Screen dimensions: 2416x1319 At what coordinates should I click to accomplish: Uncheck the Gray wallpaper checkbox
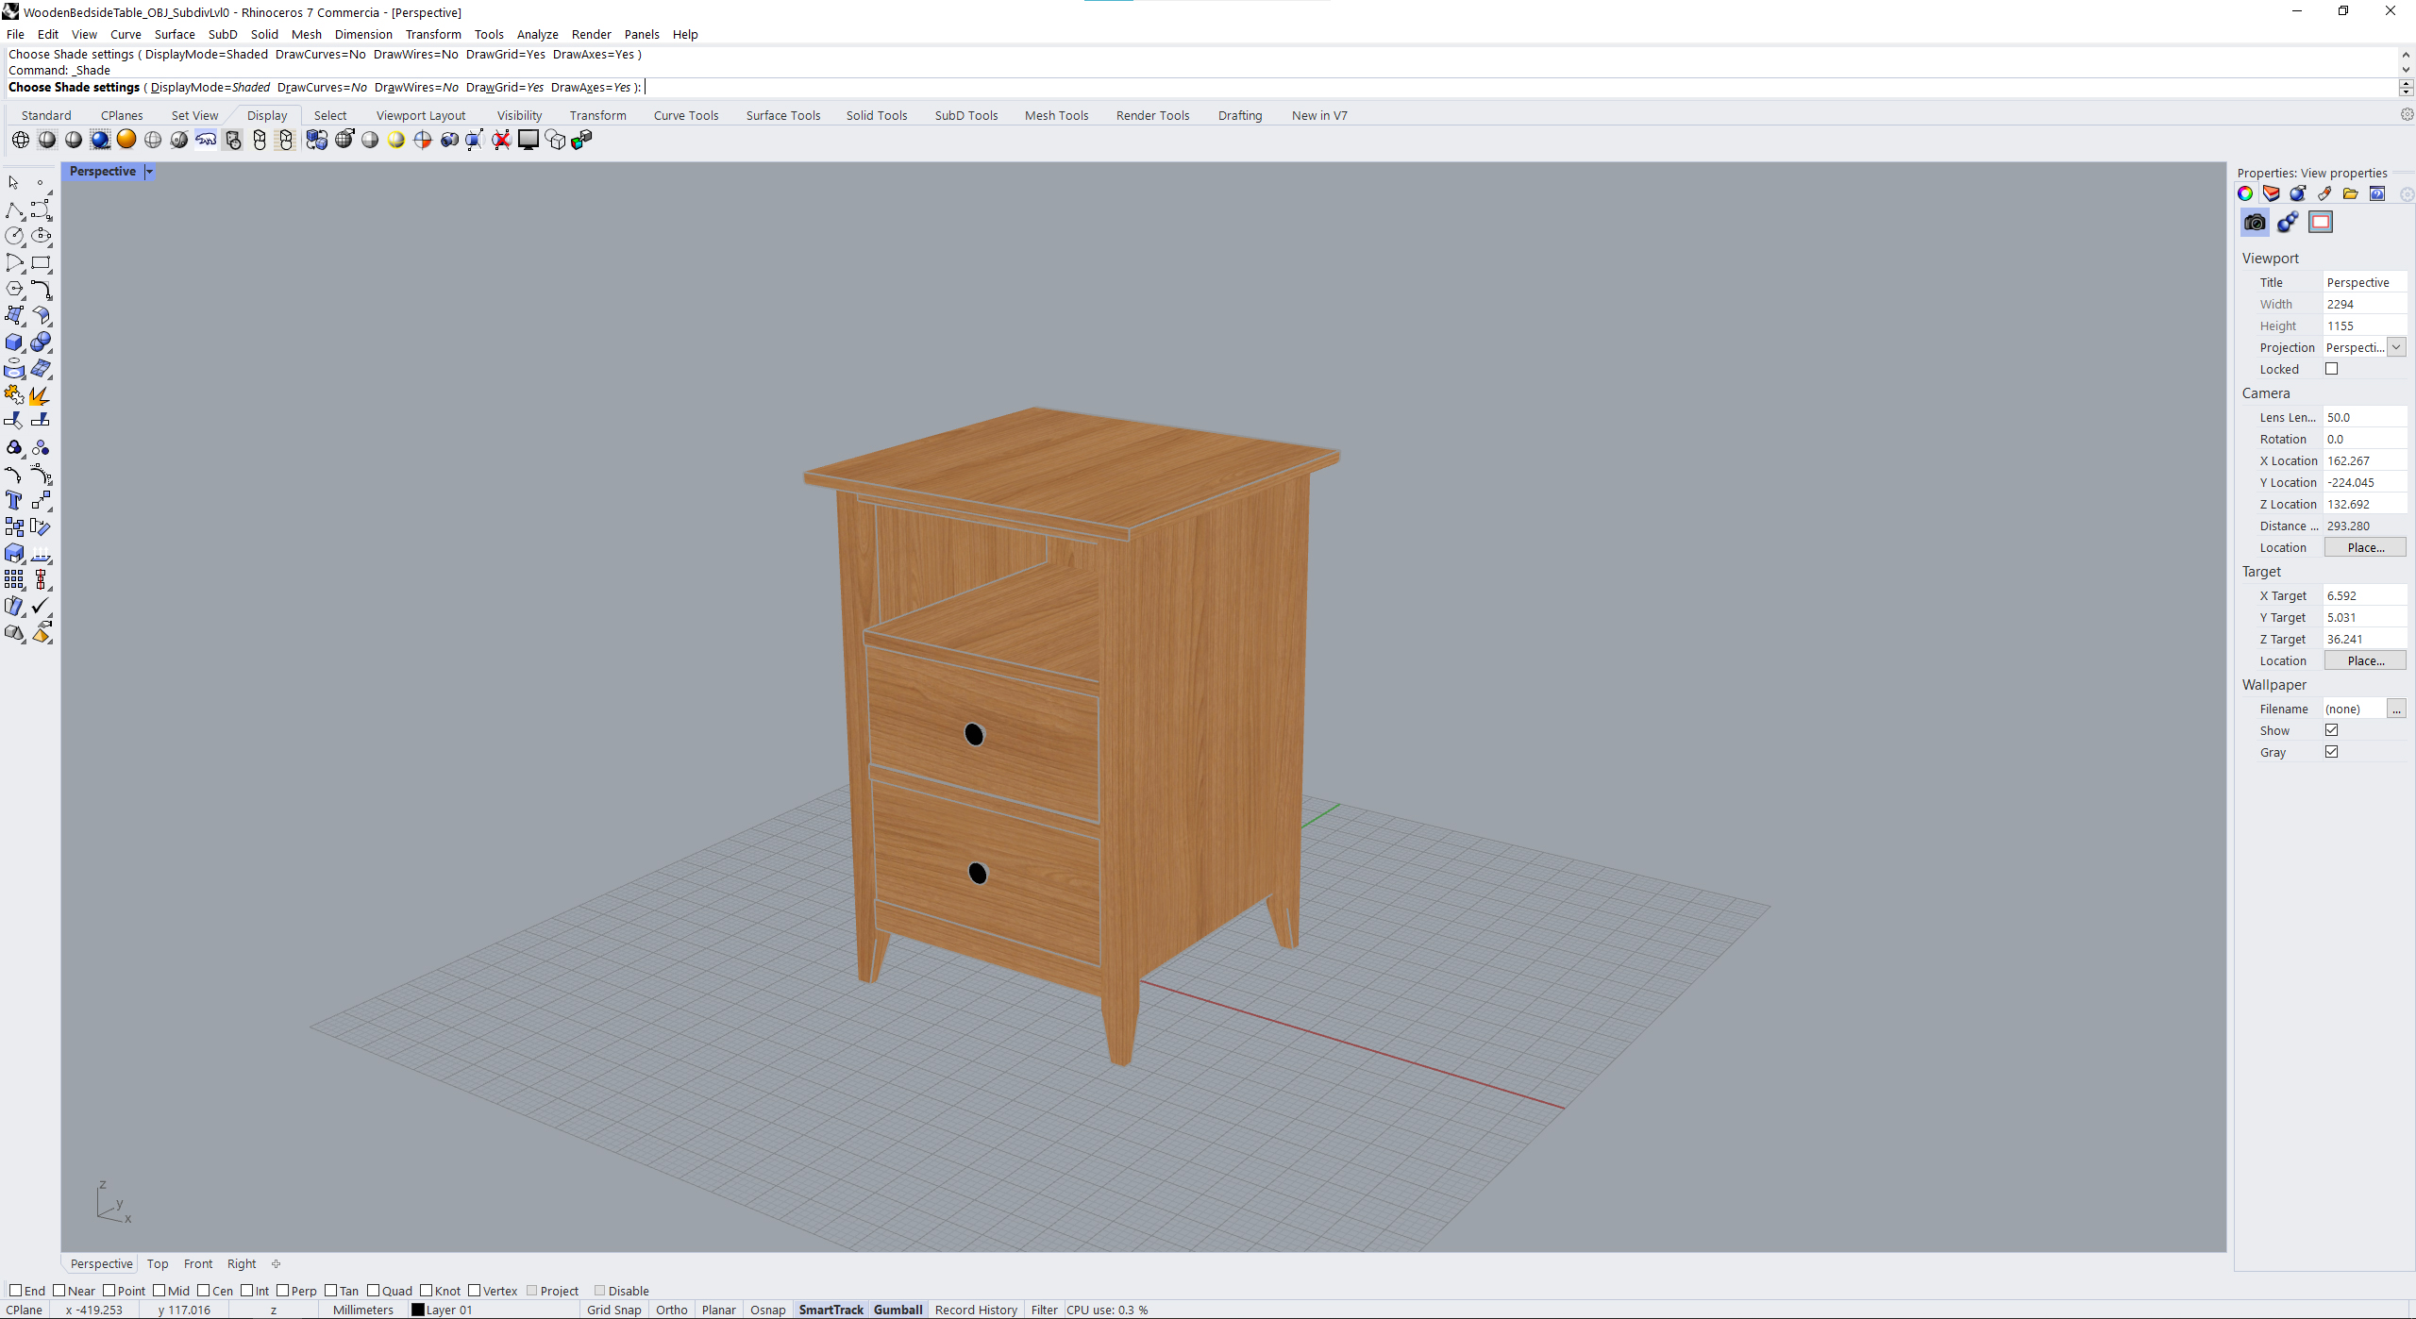2332,752
